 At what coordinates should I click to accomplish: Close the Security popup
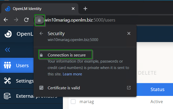point(129,34)
